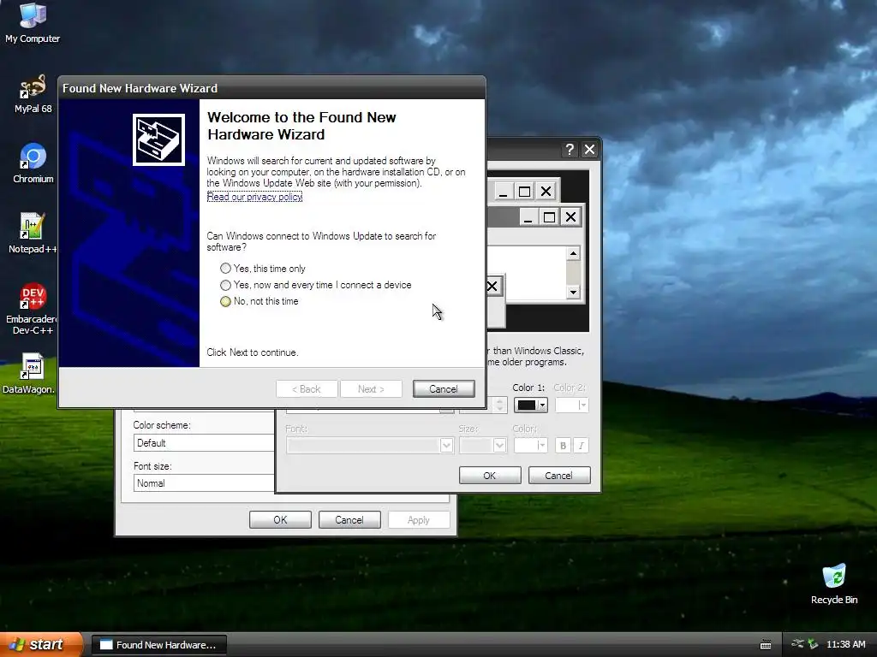Screen dimensions: 877x657
Task: Click the preview inactive window minimize button
Action: (502, 192)
